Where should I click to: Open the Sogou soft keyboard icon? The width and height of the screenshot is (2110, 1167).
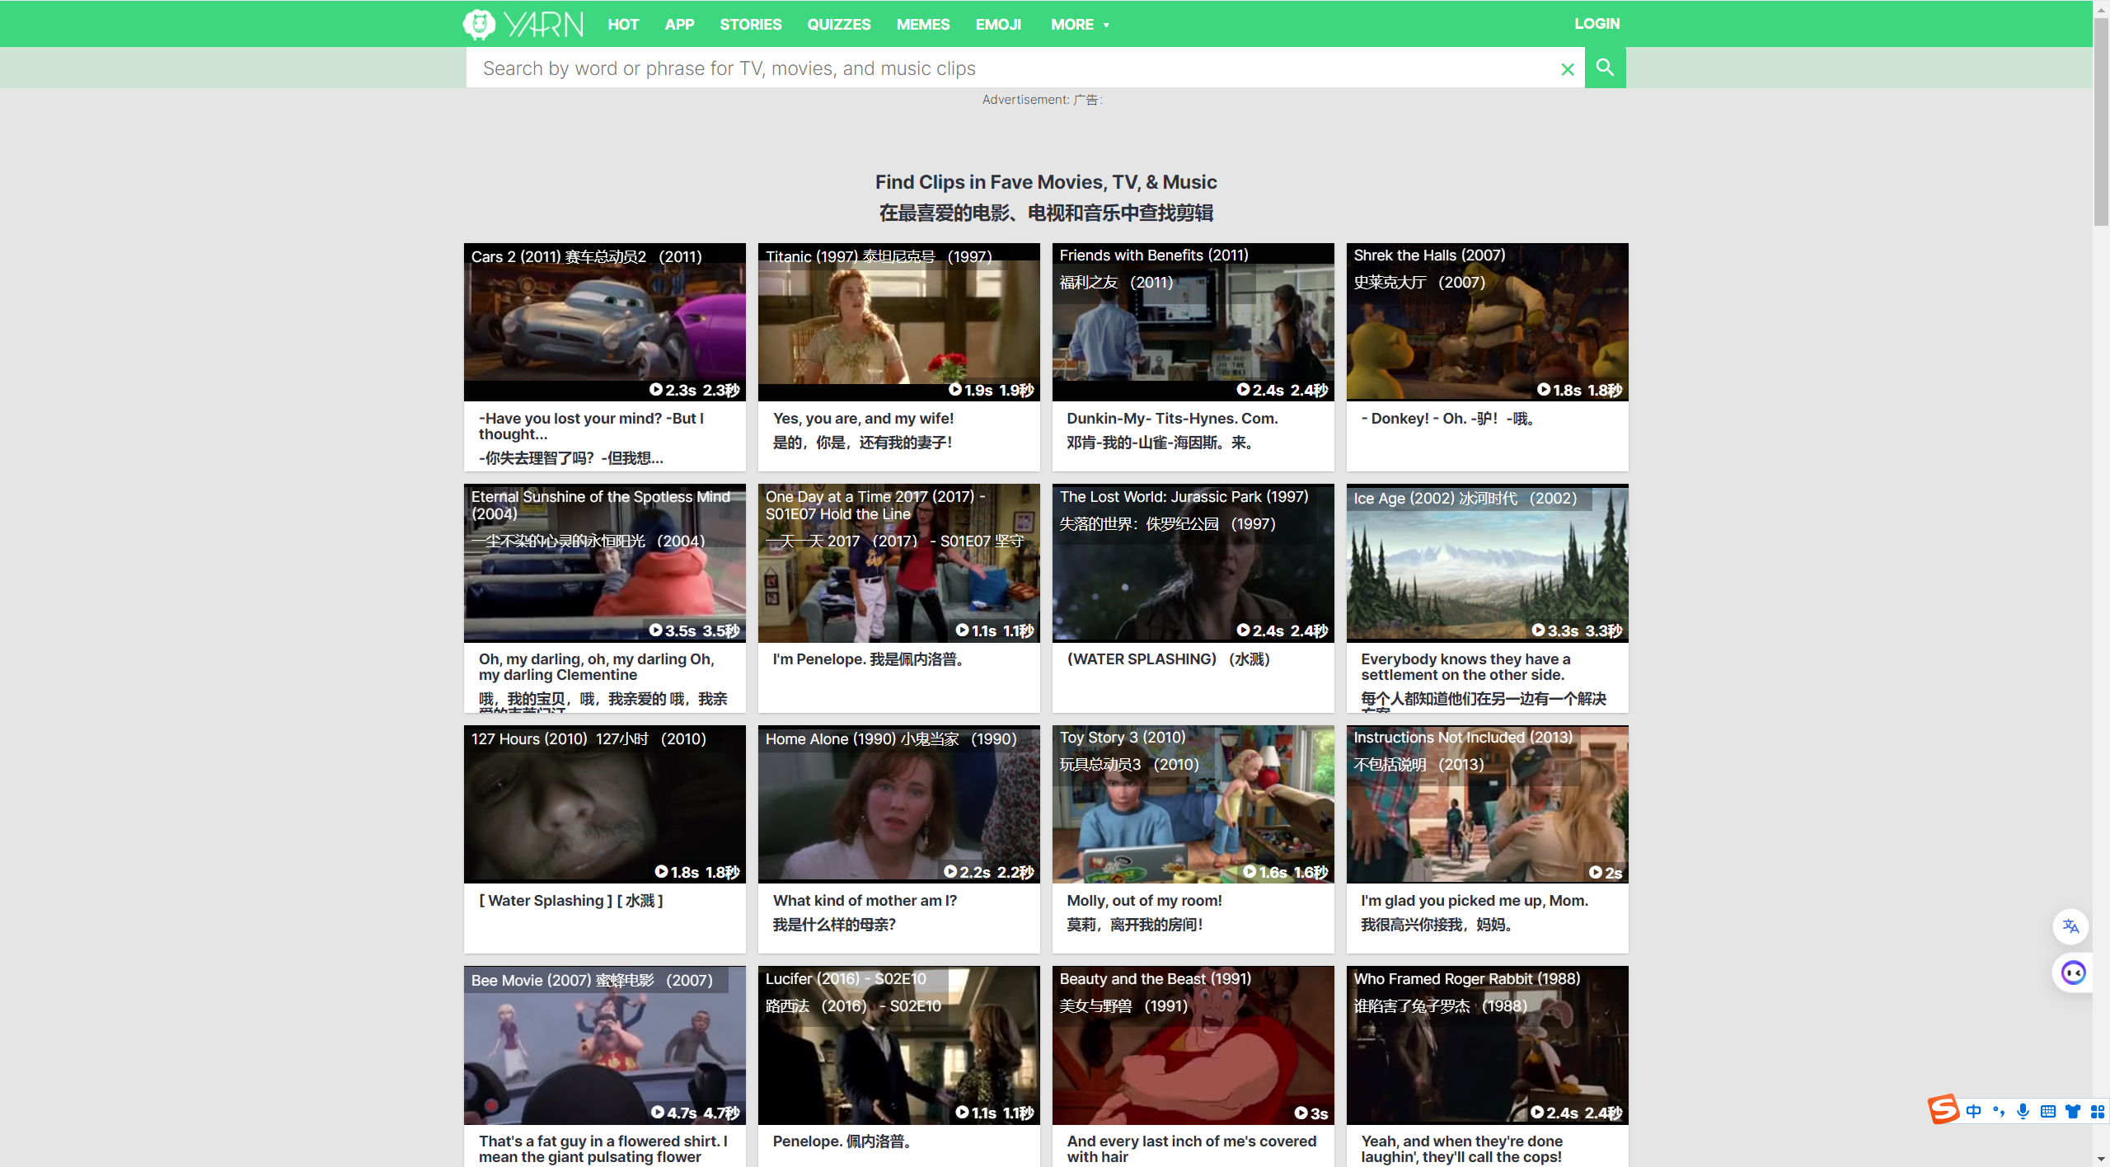pyautogui.click(x=2047, y=1111)
